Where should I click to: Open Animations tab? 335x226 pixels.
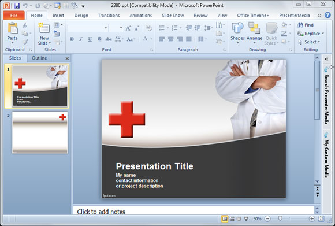pyautogui.click(x=140, y=16)
